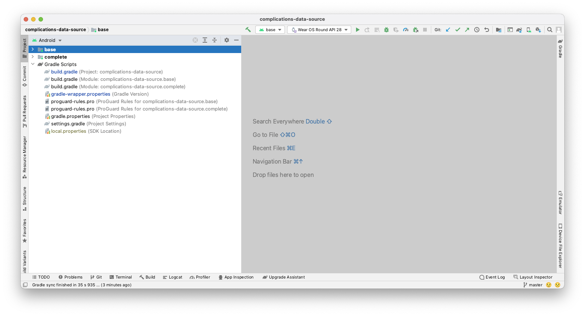Toggle the Gradle tool window on right
This screenshot has width=585, height=316.
(560, 49)
